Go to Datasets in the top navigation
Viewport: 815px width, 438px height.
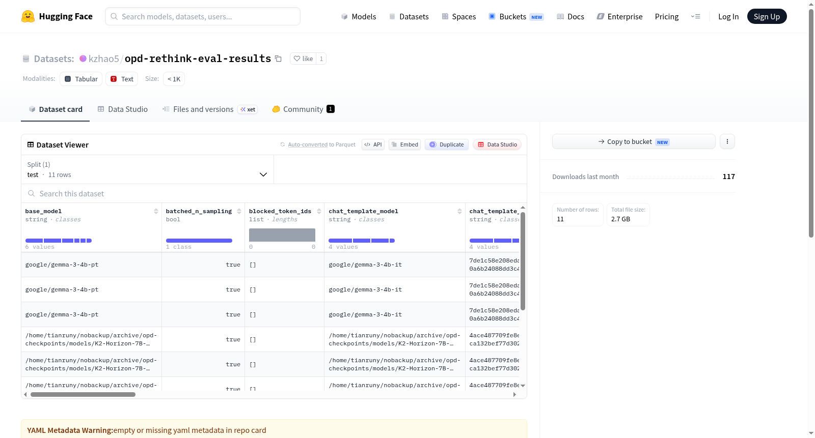pos(409,16)
